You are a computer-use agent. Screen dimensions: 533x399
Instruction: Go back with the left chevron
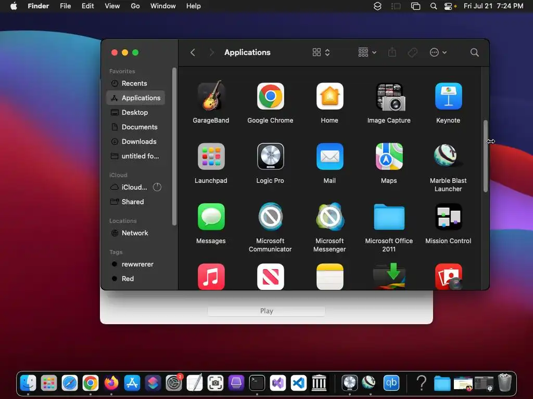[193, 52]
